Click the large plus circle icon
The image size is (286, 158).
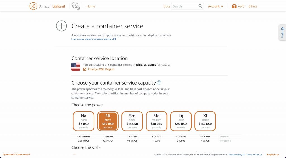point(61,26)
